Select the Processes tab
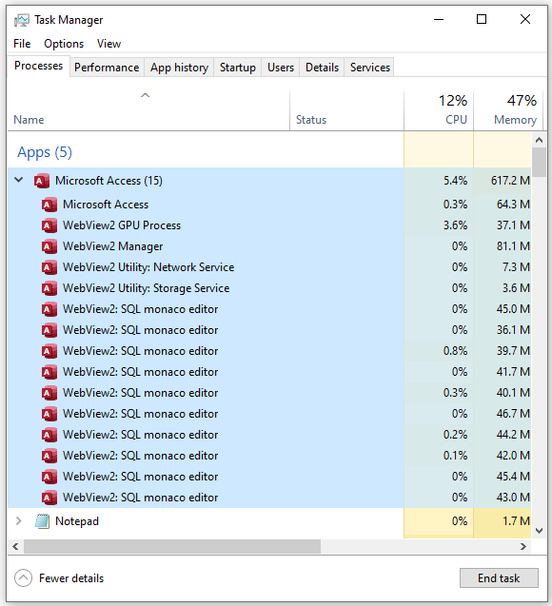Viewport: 552px width, 606px height. [x=39, y=66]
